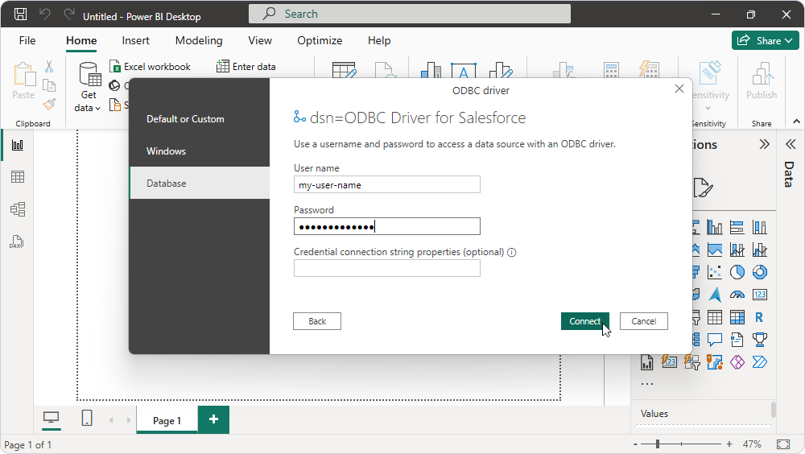This screenshot has width=805, height=454.
Task: Select the line and stacked column chart visual
Action: (737, 250)
